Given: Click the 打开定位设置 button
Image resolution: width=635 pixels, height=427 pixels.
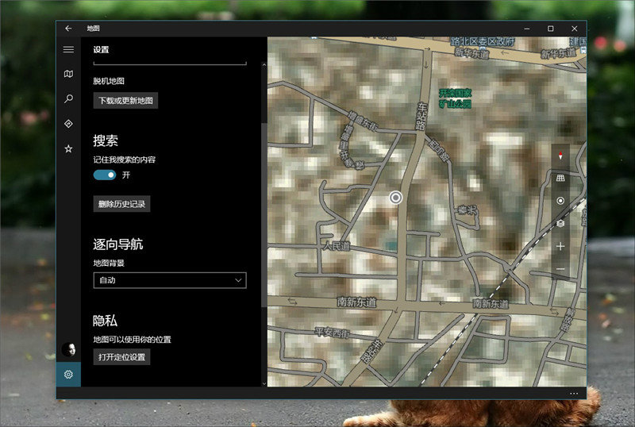Looking at the screenshot, I should click(x=122, y=357).
